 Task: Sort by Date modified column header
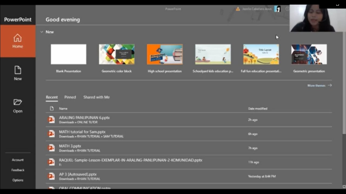pyautogui.click(x=258, y=109)
